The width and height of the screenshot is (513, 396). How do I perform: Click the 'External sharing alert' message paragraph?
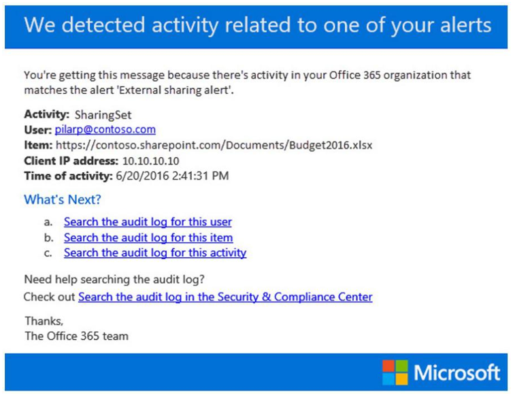248,82
